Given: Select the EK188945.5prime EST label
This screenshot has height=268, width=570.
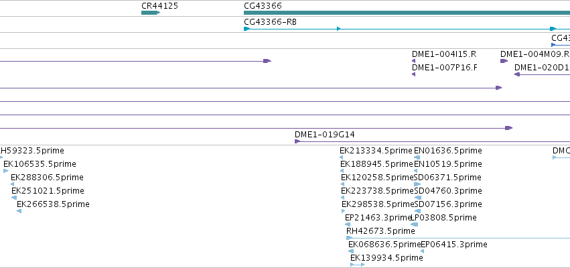Looking at the screenshot, I should (x=376, y=164).
